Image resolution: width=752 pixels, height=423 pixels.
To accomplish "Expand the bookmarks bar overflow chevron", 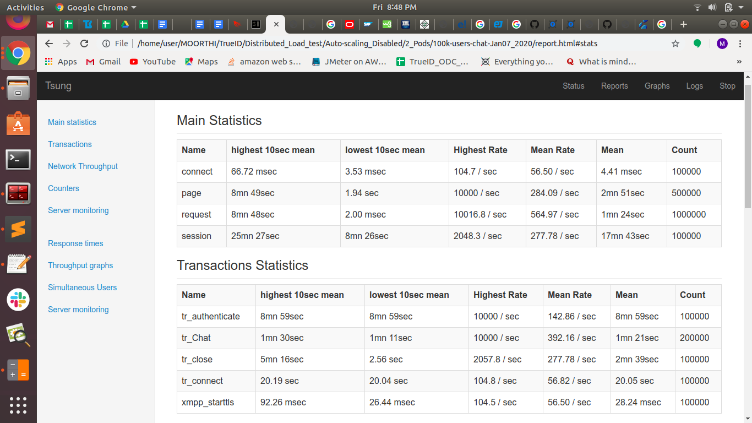I will click(x=739, y=61).
